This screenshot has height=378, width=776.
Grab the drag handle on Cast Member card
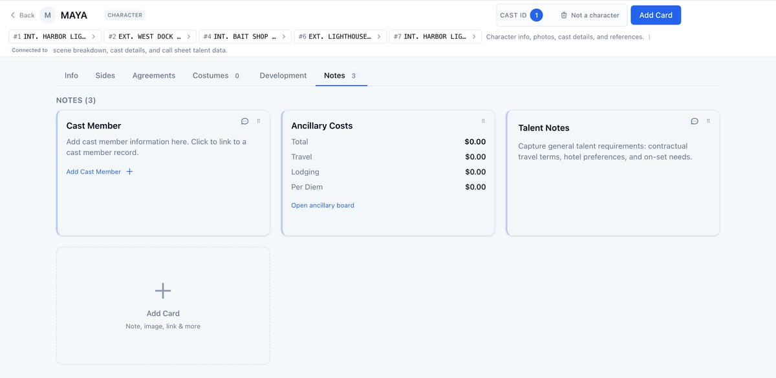pyautogui.click(x=259, y=121)
